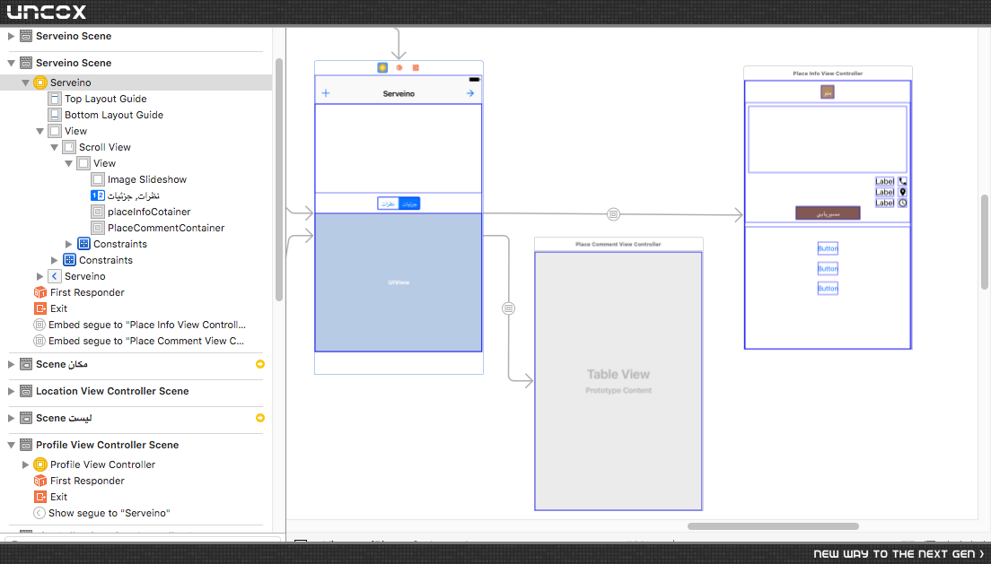Click the Serveino navigation bar title
The width and height of the screenshot is (991, 564).
pos(399,93)
